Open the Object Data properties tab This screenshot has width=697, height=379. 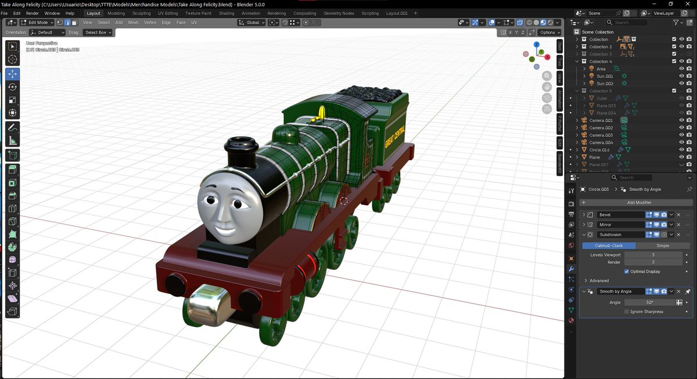pyautogui.click(x=571, y=311)
